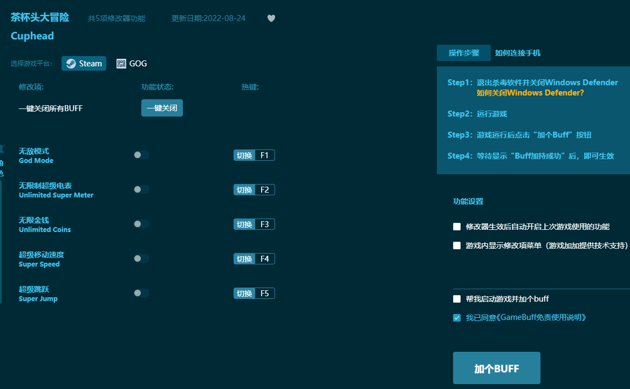Open 如何关闭Windows Defender? link

[530, 93]
